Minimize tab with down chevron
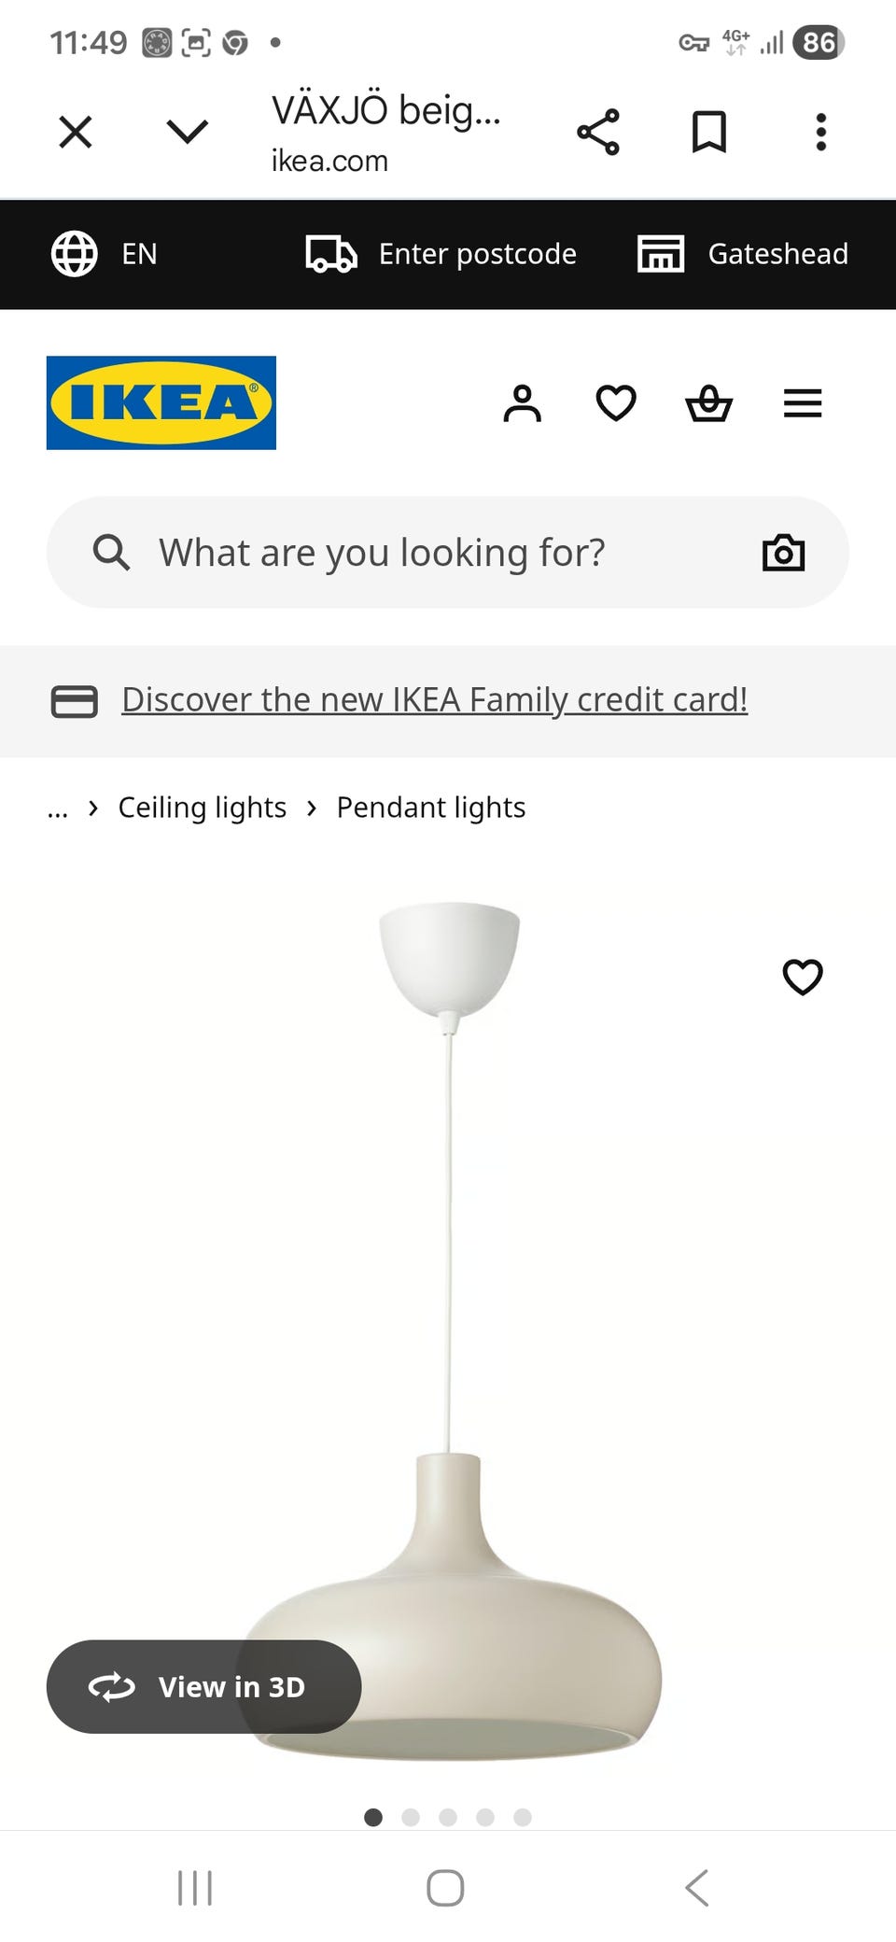Screen dimensions: 896x1942 (187, 132)
